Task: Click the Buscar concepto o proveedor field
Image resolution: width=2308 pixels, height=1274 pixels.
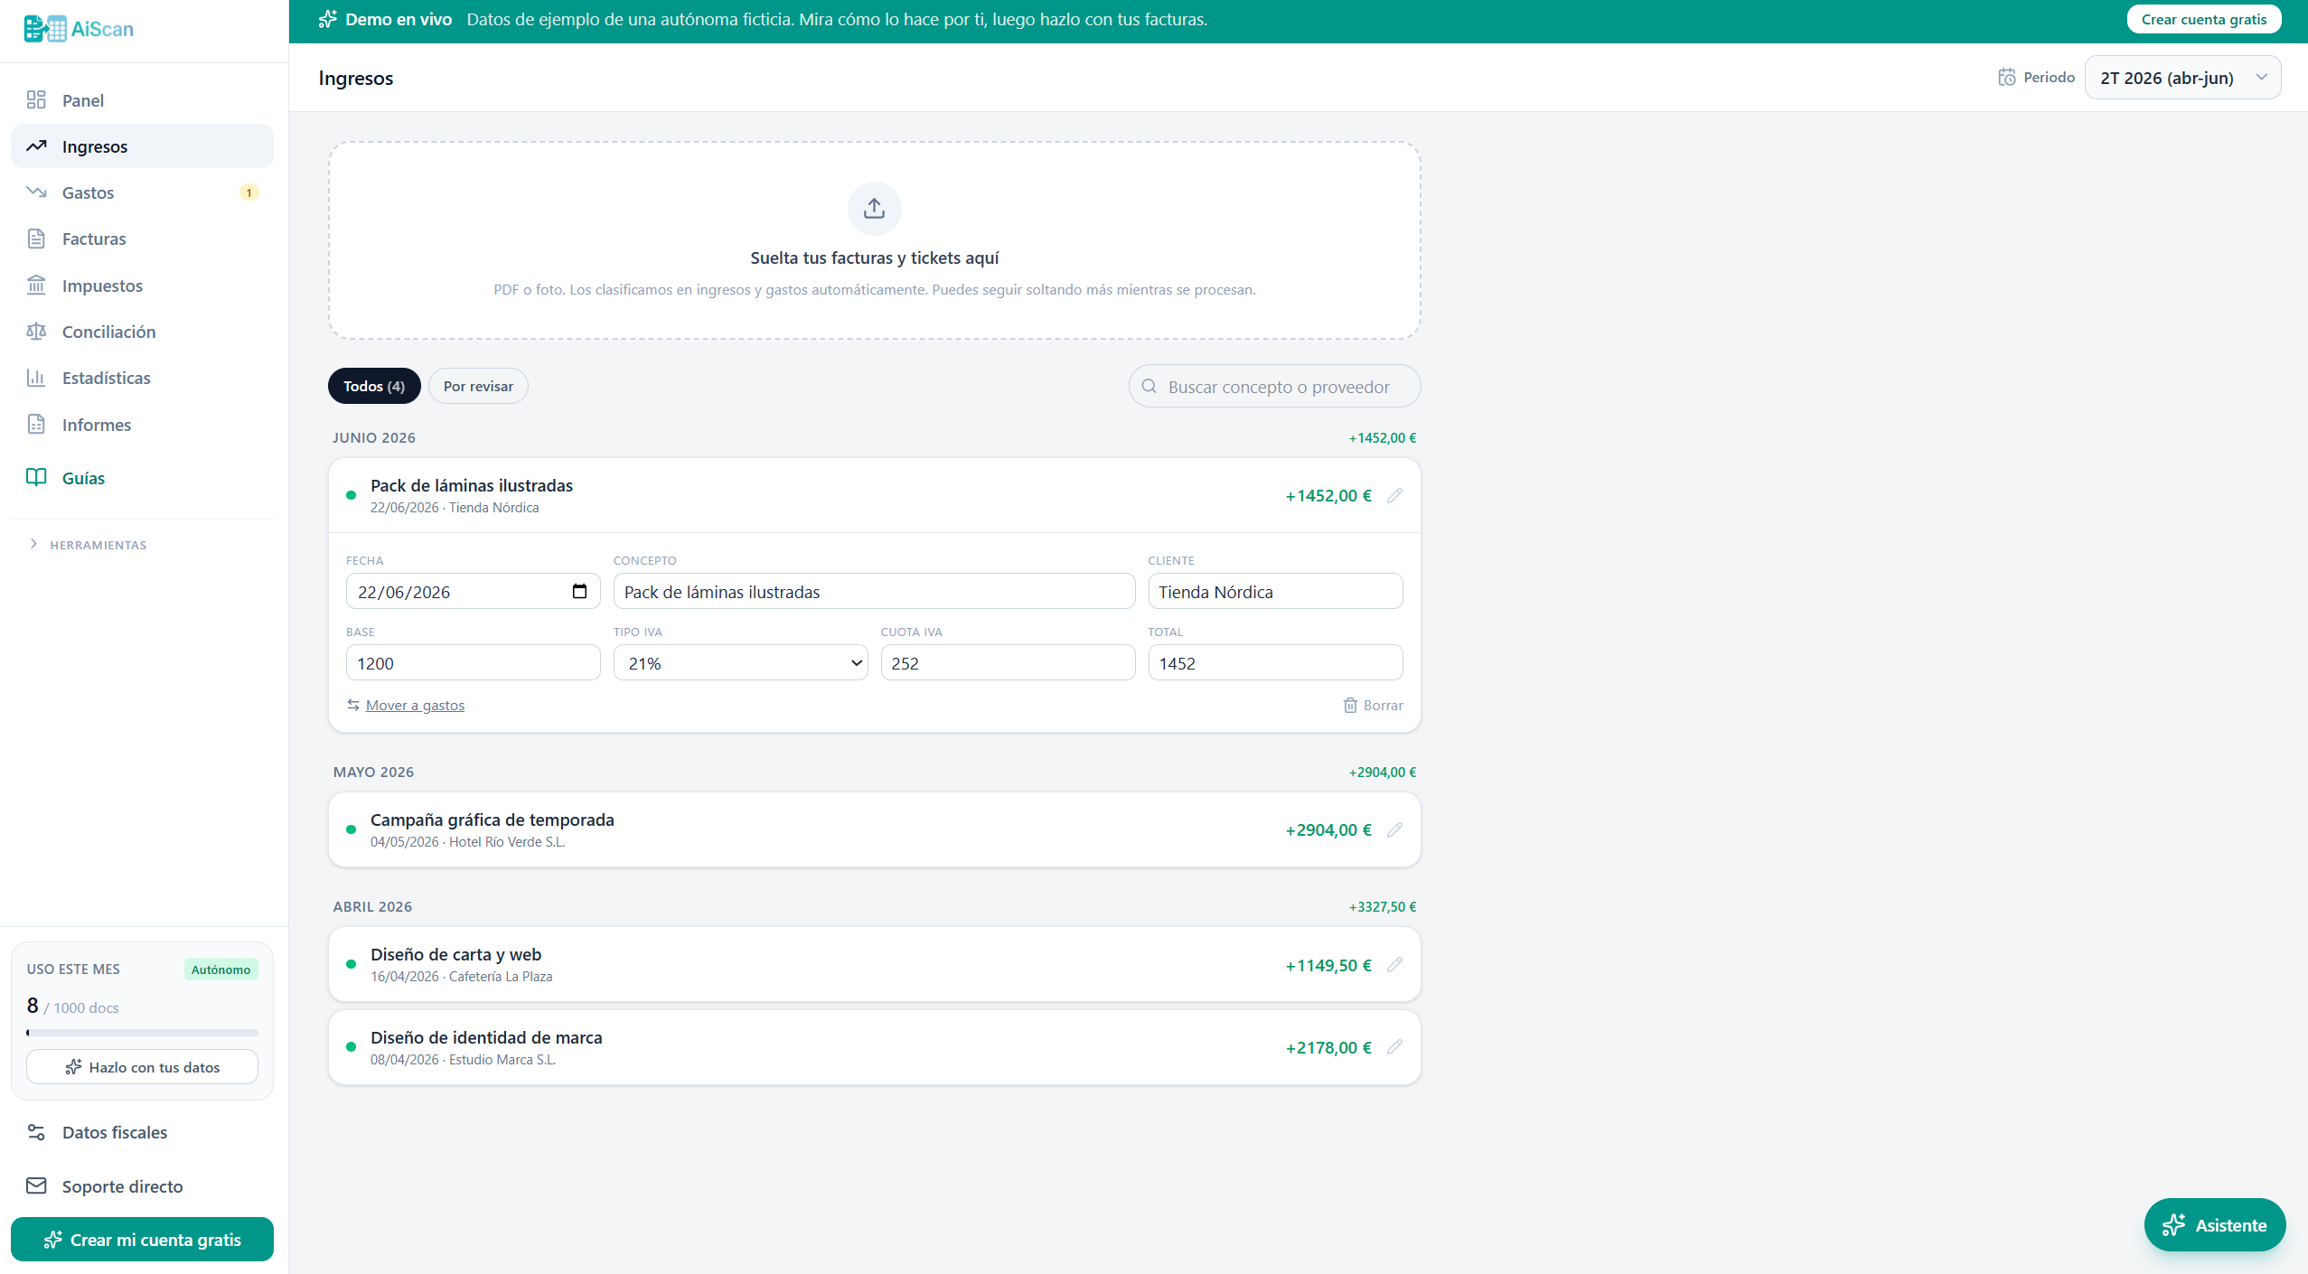Action: click(x=1274, y=386)
